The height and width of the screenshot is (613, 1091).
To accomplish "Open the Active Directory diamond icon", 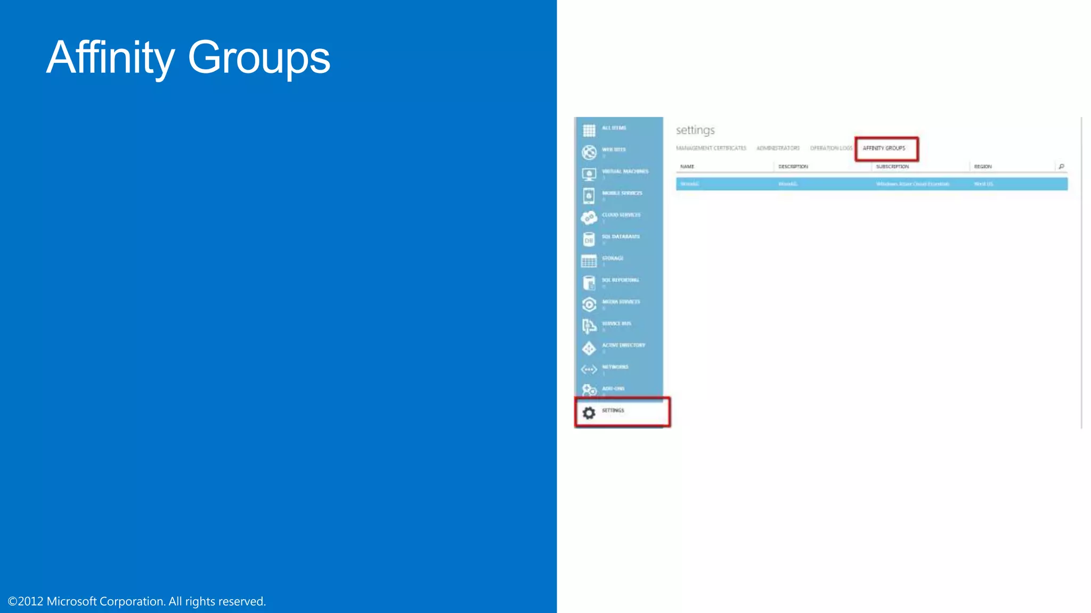I will (x=589, y=348).
